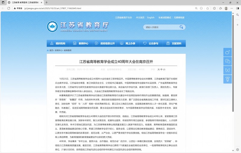Screen dimensions: 241x153
Task: Click the Jiangsu Education Department logo
Action: pyautogui.click(x=52, y=27)
